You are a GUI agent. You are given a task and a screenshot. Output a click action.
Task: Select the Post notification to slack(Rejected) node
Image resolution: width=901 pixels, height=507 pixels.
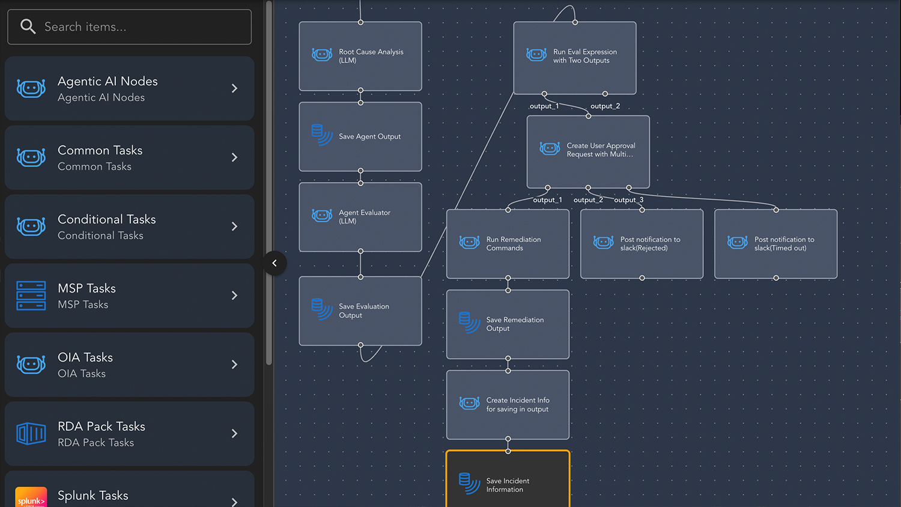pyautogui.click(x=642, y=244)
